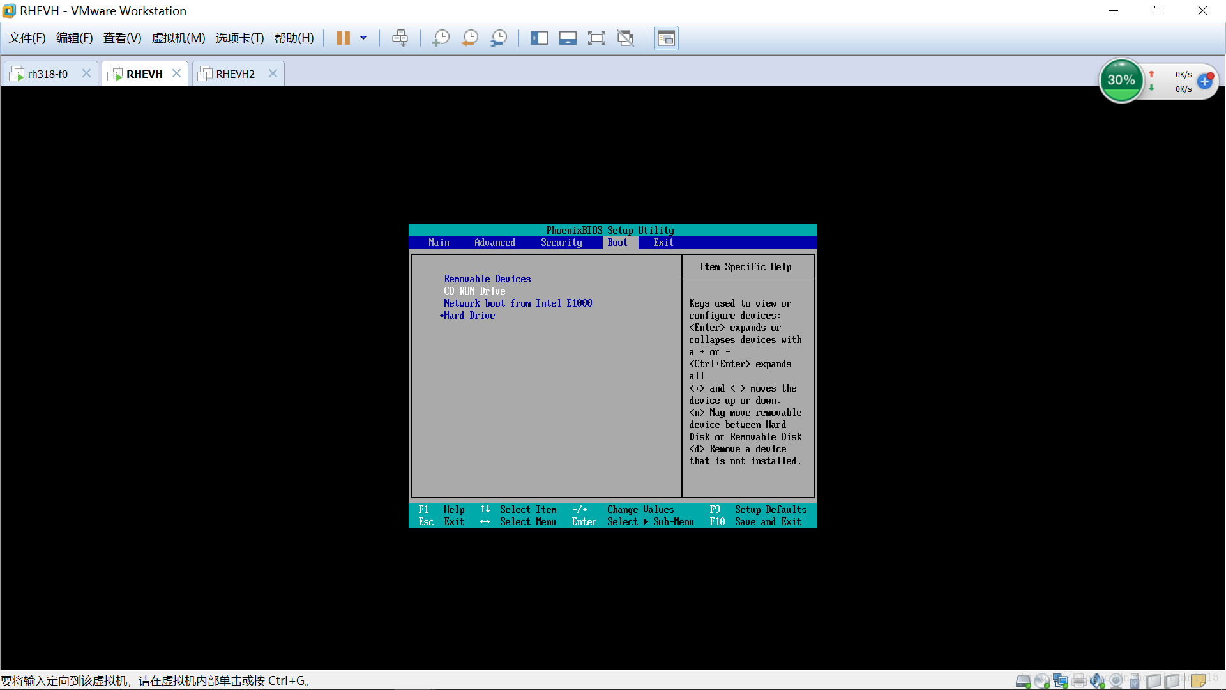This screenshot has width=1226, height=690.
Task: Switch to Unity mode icon
Action: tap(626, 38)
